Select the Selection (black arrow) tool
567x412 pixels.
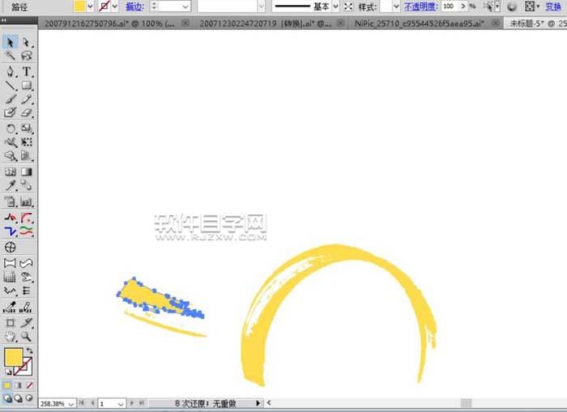(10, 42)
